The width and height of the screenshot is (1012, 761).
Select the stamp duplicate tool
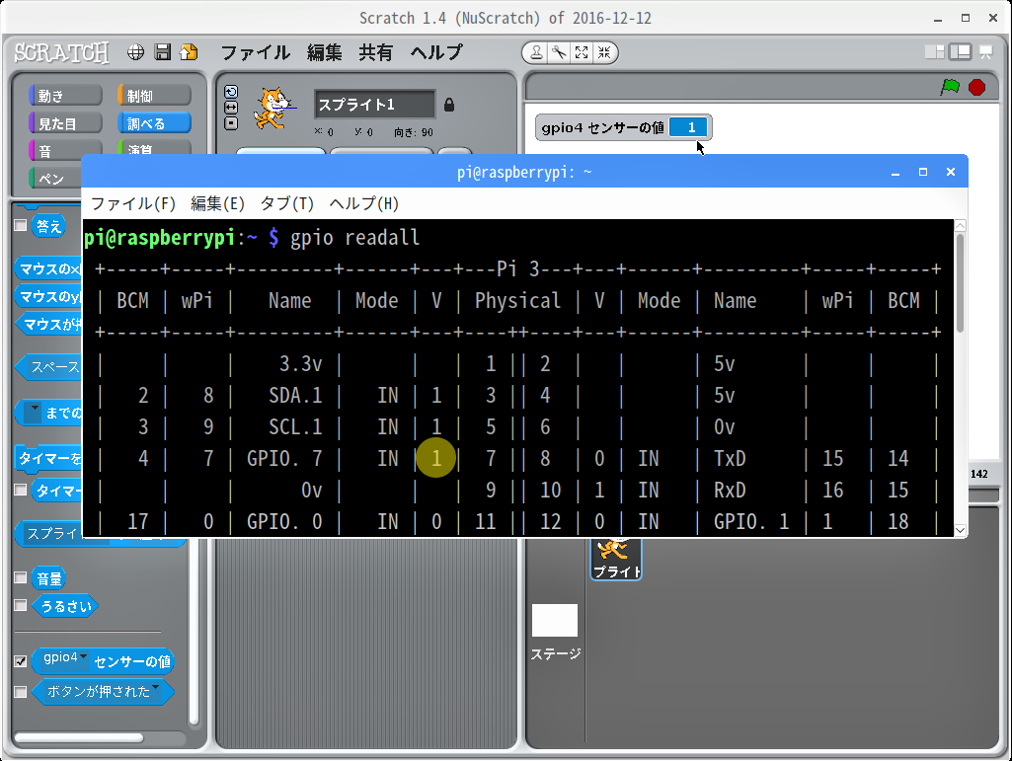[x=536, y=53]
